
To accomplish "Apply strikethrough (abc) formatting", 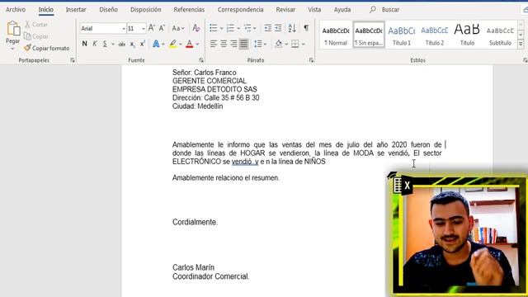I will point(122,44).
